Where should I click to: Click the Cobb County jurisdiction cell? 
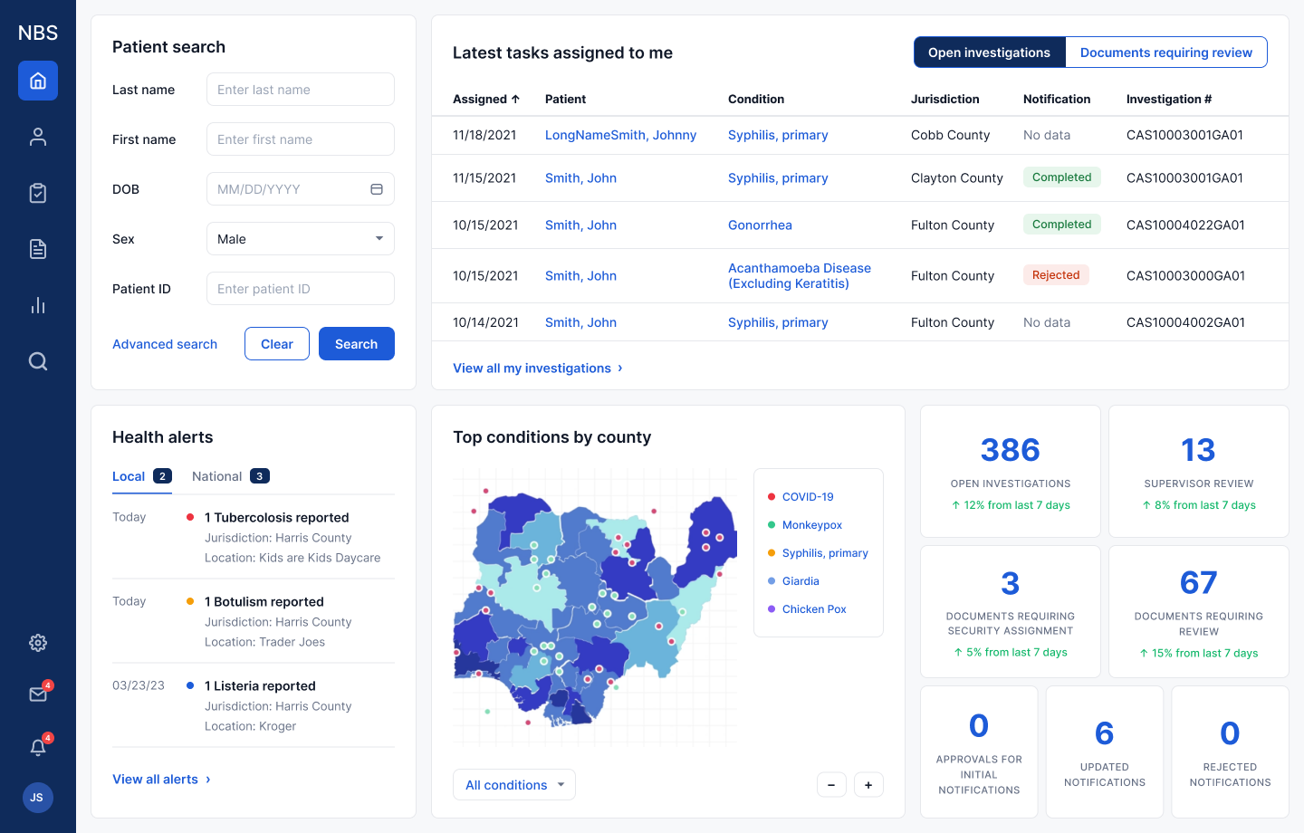coord(950,135)
